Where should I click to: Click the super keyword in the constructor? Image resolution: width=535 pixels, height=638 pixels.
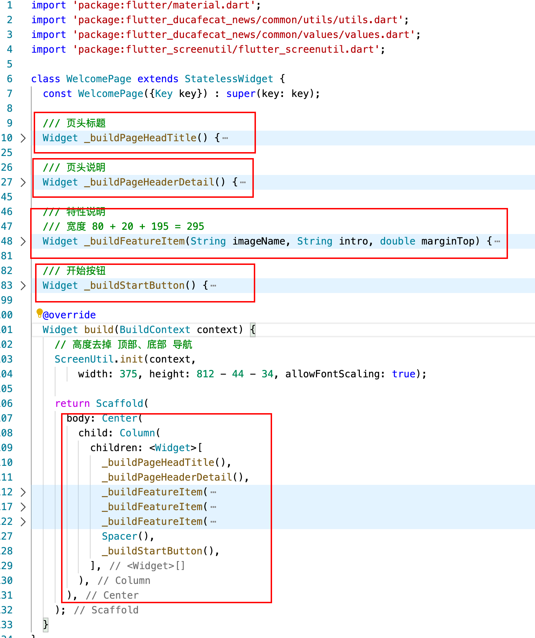[x=241, y=94]
